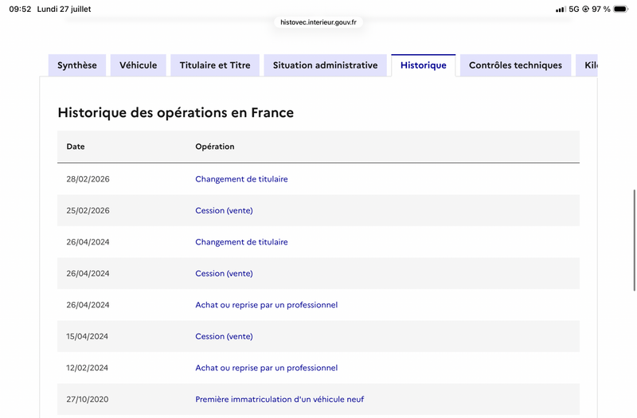Open the Synthèse tab

[x=77, y=65]
